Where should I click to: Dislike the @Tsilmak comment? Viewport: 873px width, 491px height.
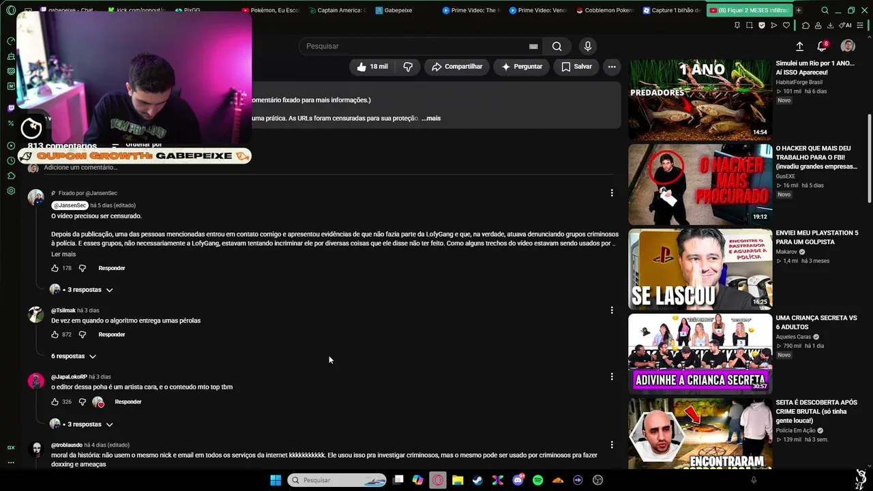coord(83,335)
